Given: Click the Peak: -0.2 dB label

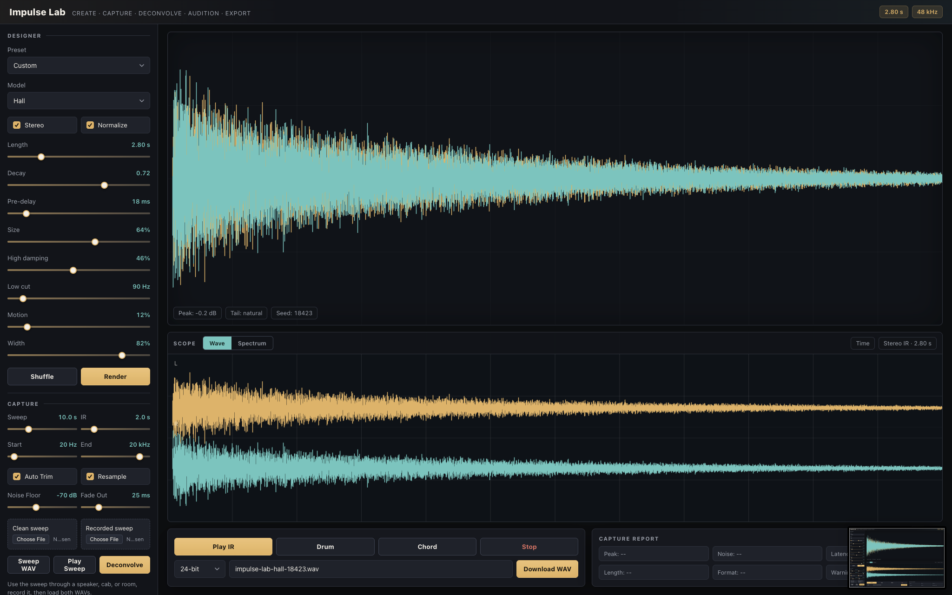Looking at the screenshot, I should [197, 313].
